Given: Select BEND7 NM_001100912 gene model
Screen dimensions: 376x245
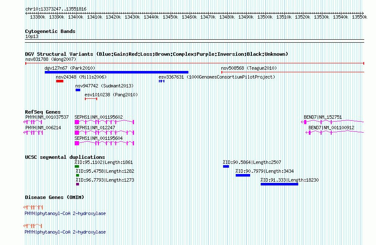Looking at the screenshot, I should click(335, 133).
